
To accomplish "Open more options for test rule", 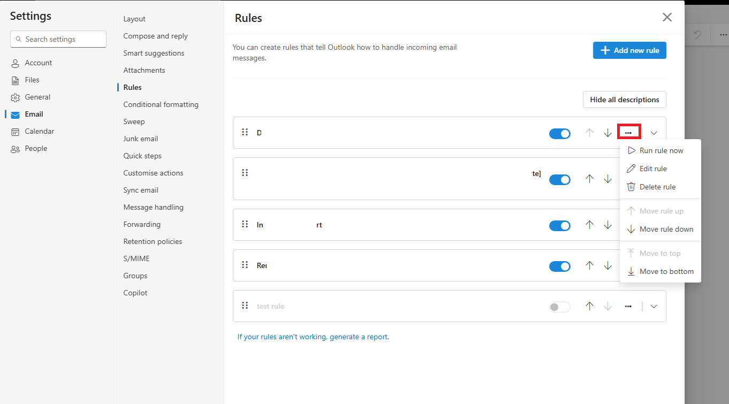I will coord(628,306).
